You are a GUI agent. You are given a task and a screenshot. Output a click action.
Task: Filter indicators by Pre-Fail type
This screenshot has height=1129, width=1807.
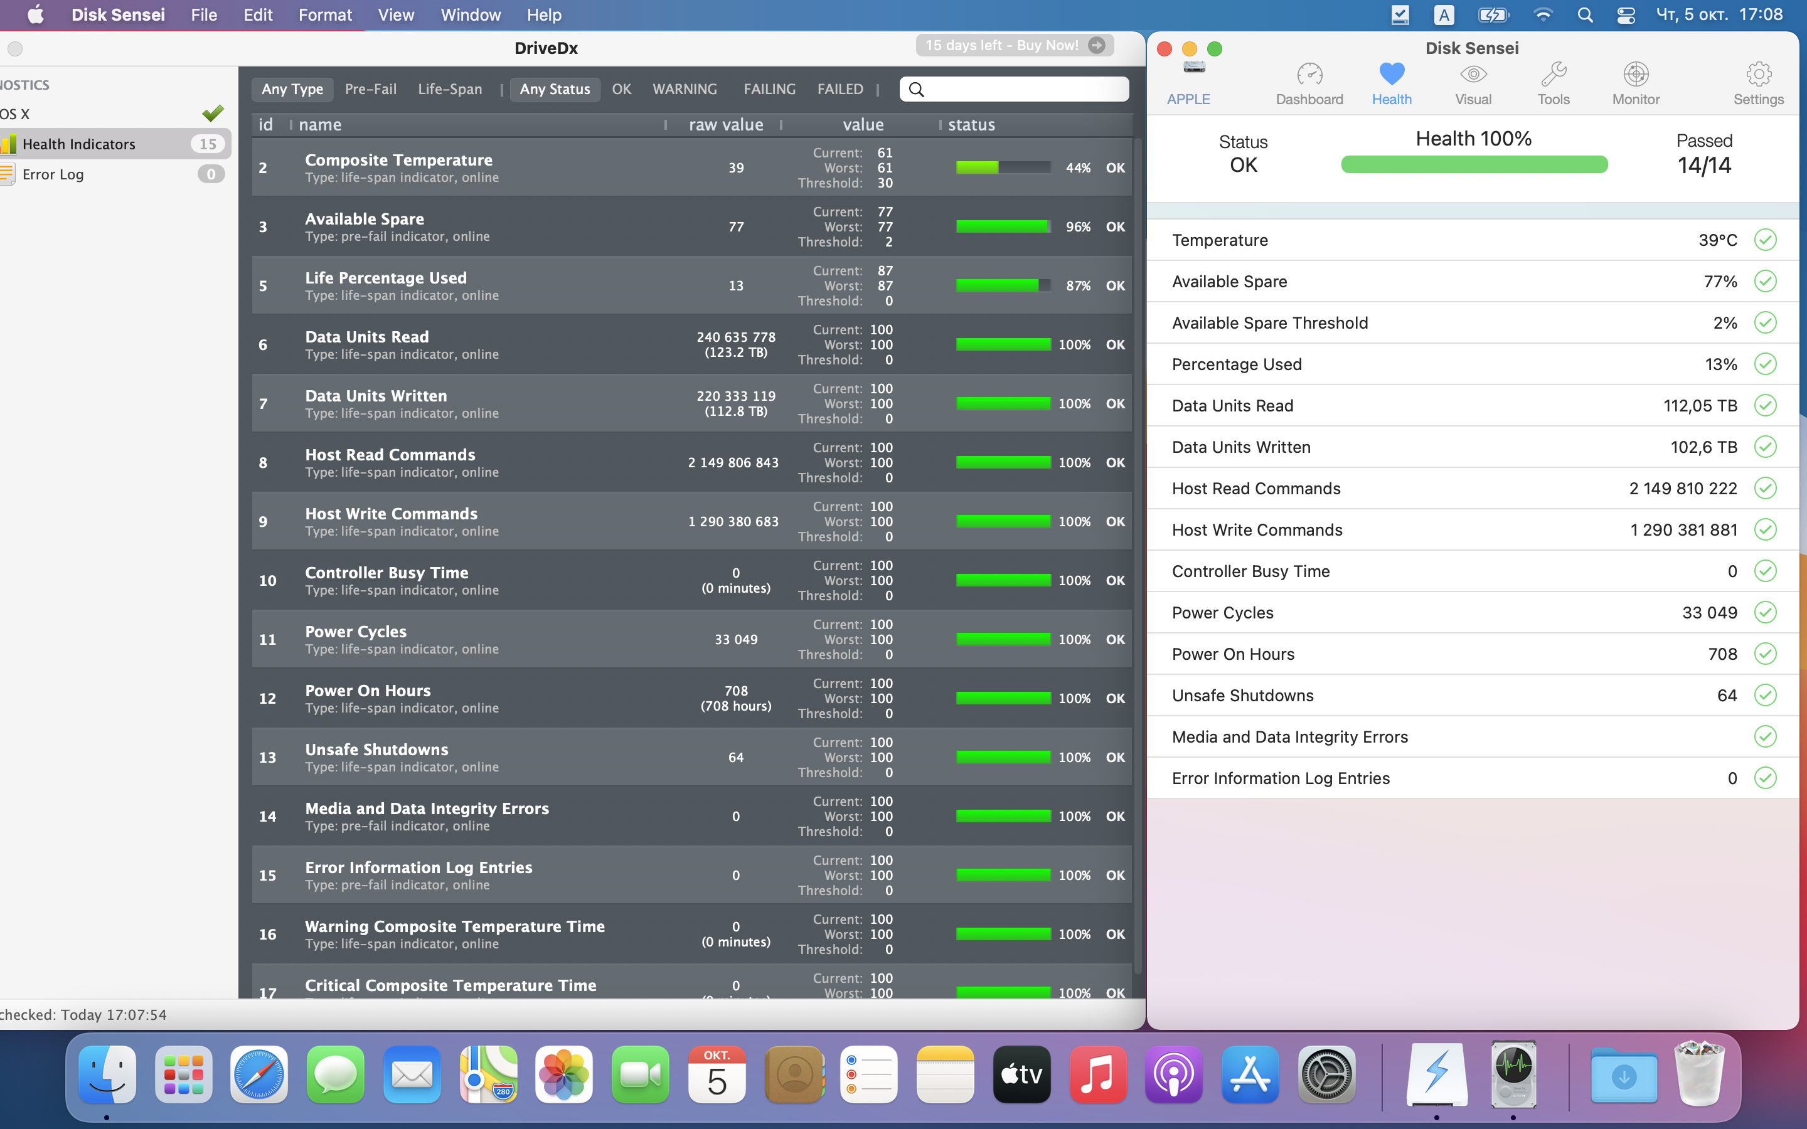370,89
